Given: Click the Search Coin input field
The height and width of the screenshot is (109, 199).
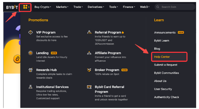Looking at the screenshot, I should click(x=175, y=7).
